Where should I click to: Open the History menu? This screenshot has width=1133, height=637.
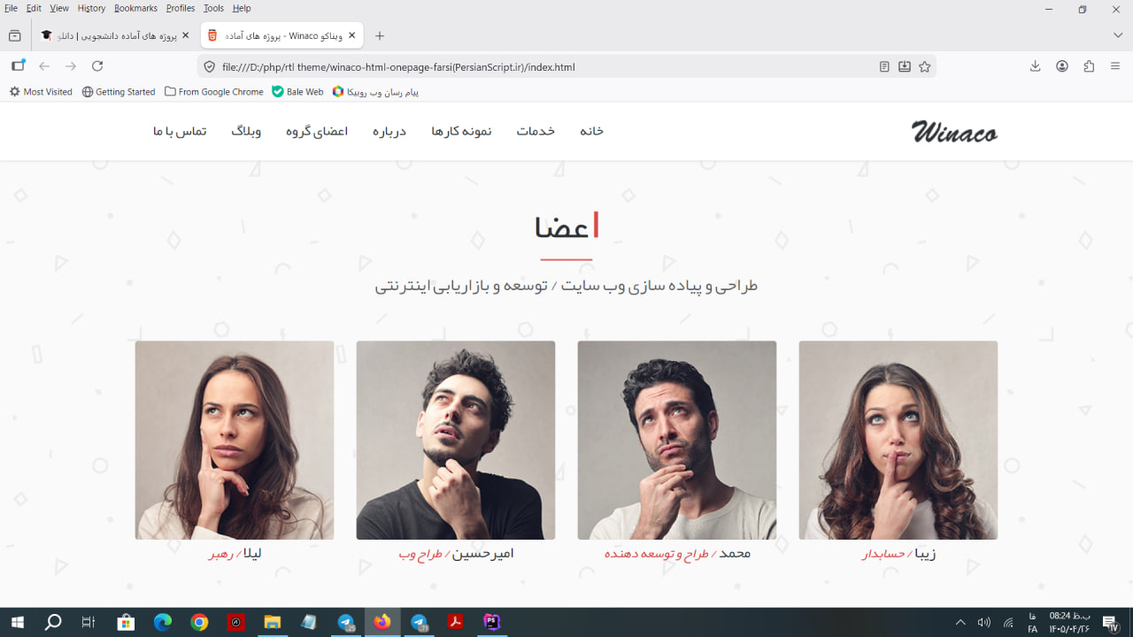click(x=91, y=8)
